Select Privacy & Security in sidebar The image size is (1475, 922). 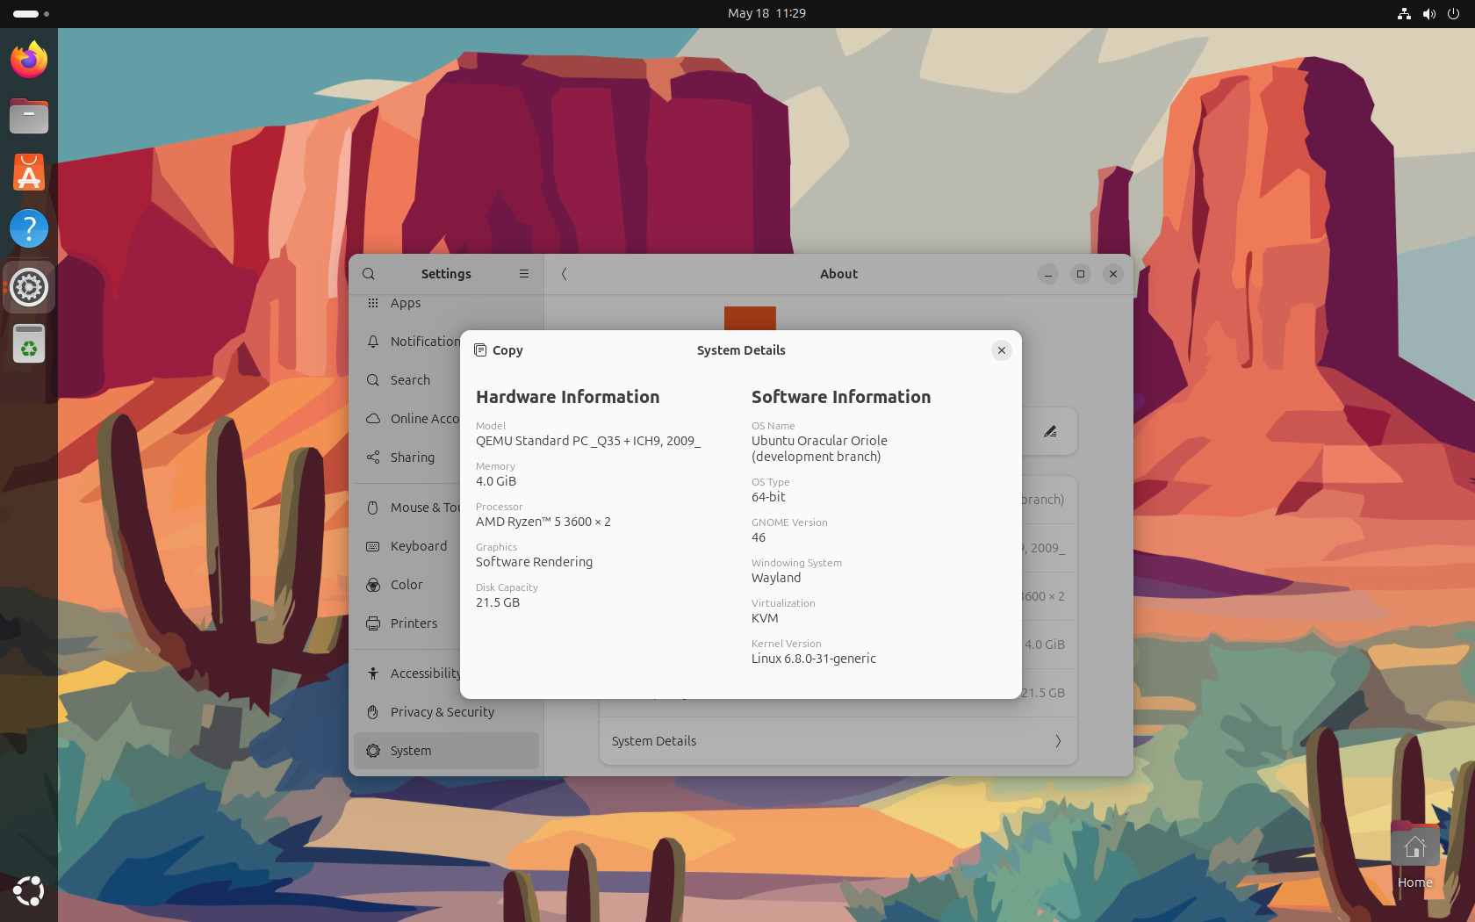446,712
